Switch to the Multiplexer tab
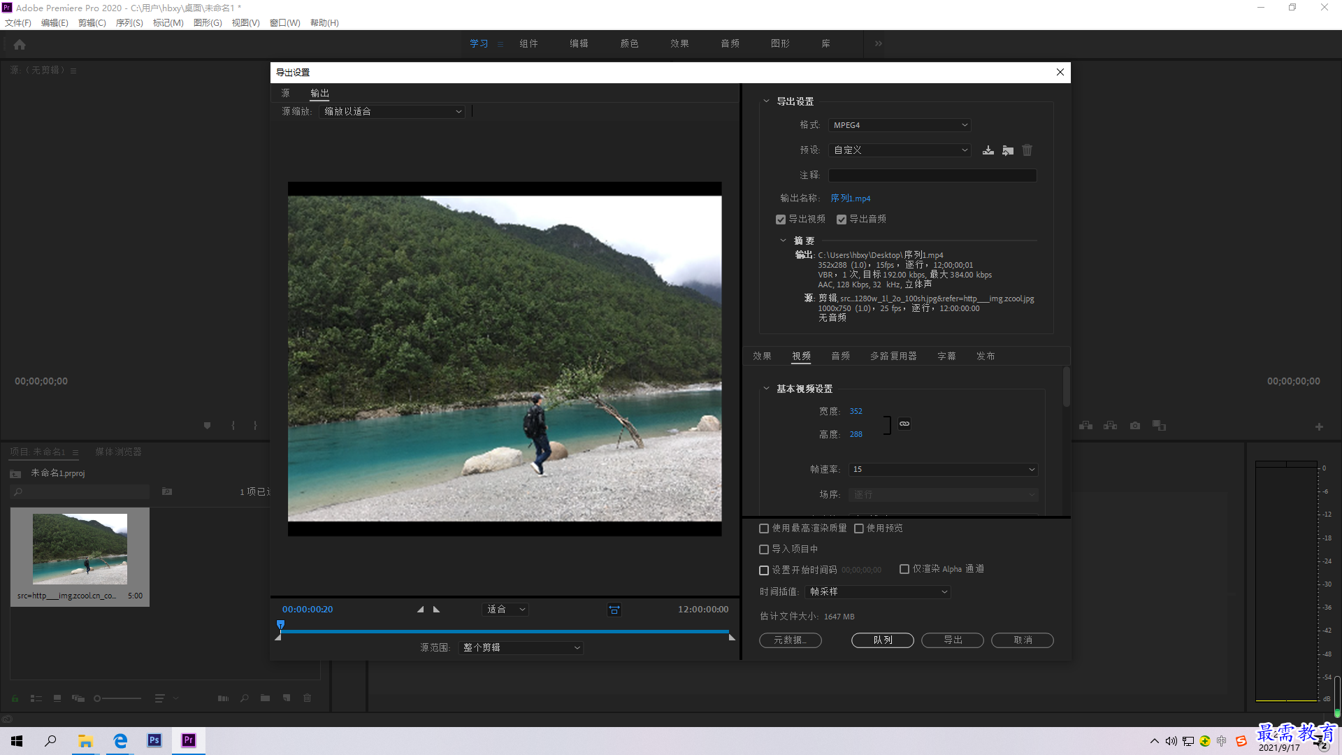Image resolution: width=1342 pixels, height=755 pixels. pos(893,357)
